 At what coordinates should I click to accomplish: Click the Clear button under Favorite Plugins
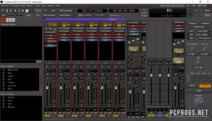click(39, 61)
